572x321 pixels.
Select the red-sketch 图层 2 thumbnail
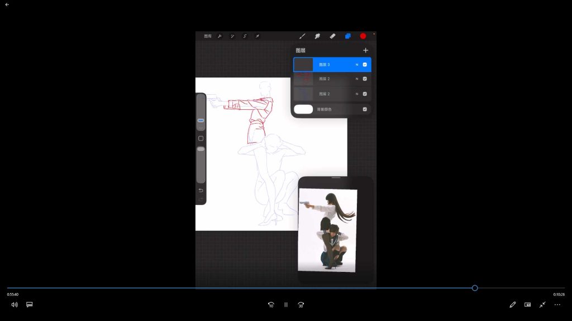(x=303, y=79)
